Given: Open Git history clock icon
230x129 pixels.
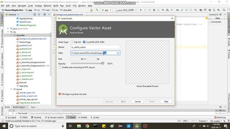Looking at the screenshot, I should click(191, 10).
